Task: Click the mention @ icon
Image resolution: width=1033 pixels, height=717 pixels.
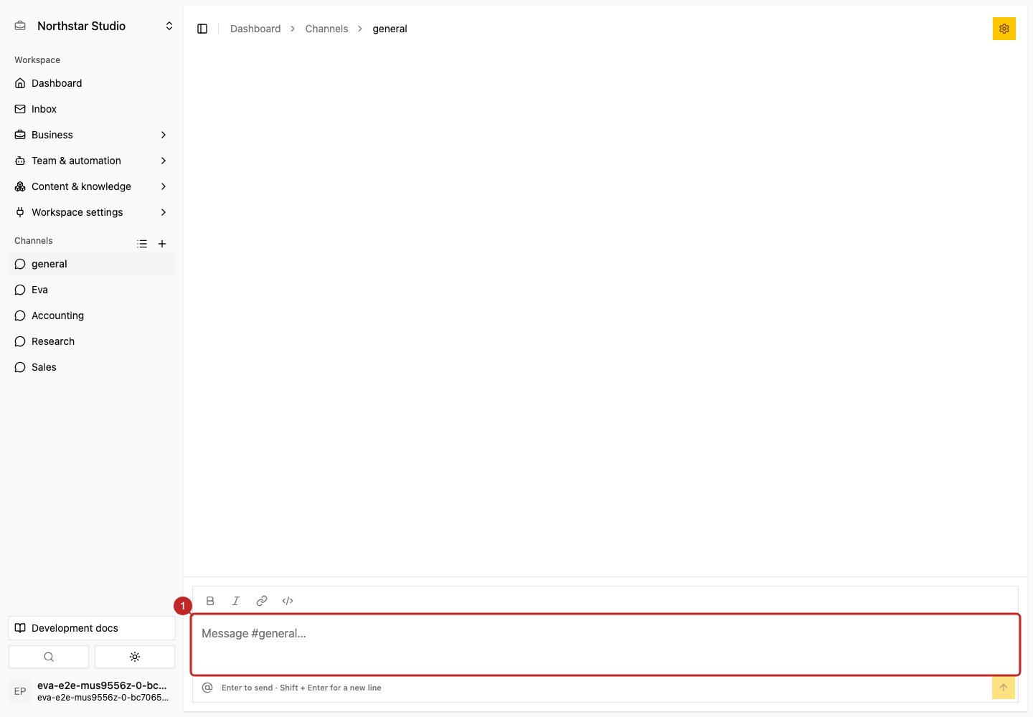Action: coord(207,688)
